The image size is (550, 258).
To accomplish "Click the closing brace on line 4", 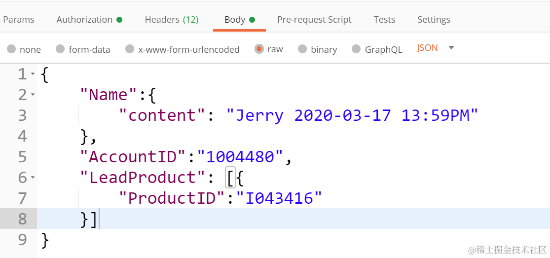I will tap(84, 136).
